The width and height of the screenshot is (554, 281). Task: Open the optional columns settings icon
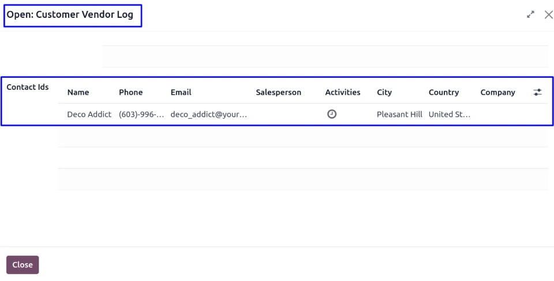point(538,92)
